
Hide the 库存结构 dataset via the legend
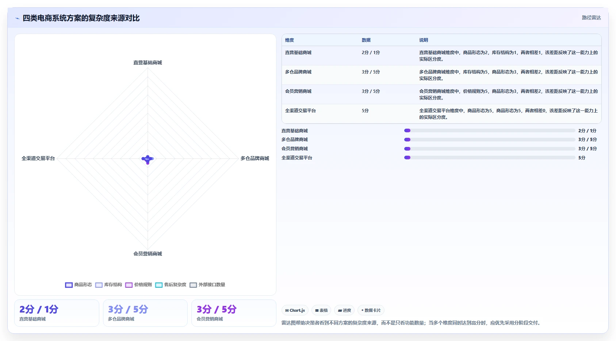tap(108, 285)
